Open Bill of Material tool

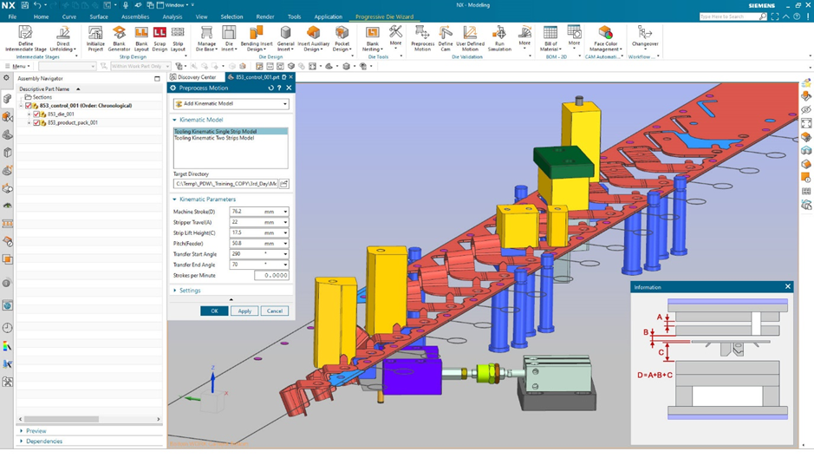[x=550, y=39]
